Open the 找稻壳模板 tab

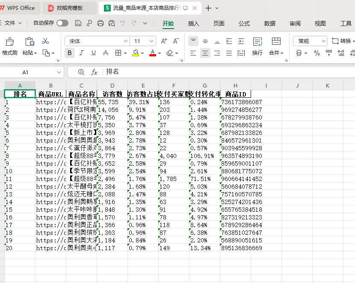70,8
